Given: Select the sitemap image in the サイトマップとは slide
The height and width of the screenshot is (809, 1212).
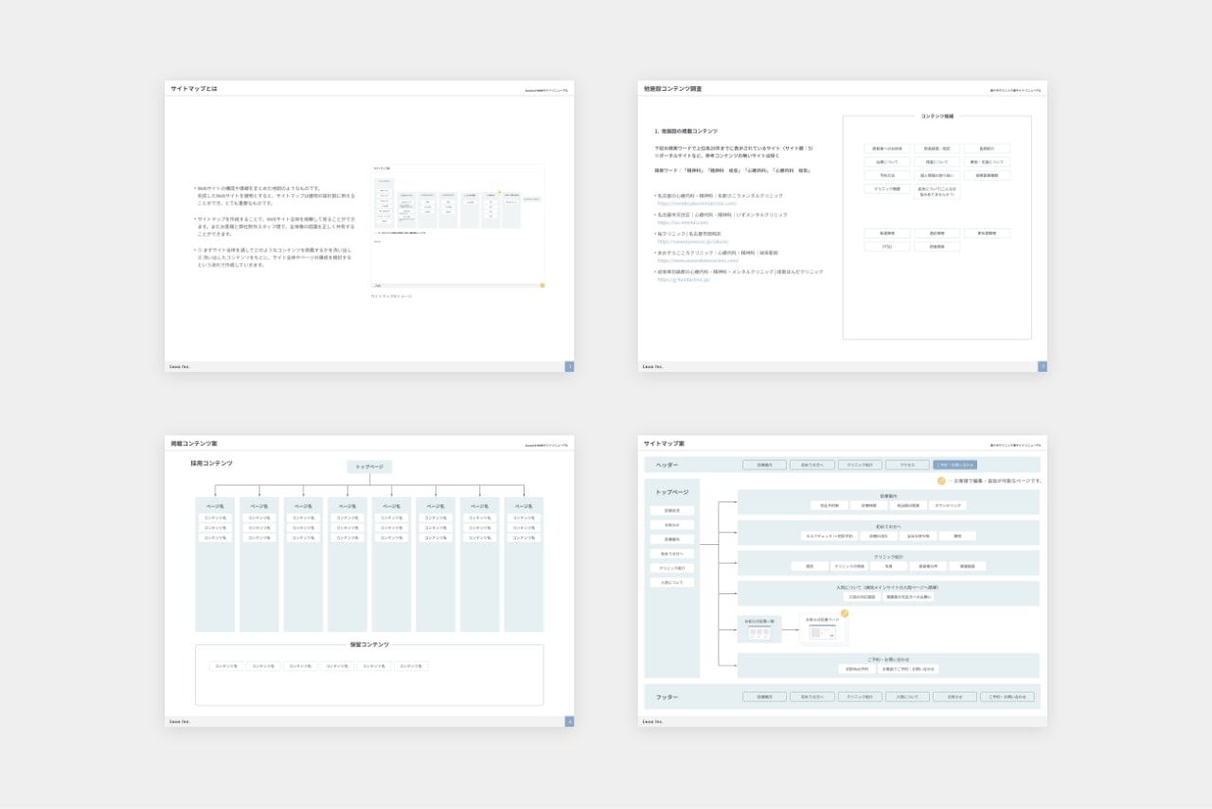Looking at the screenshot, I should point(457,225).
